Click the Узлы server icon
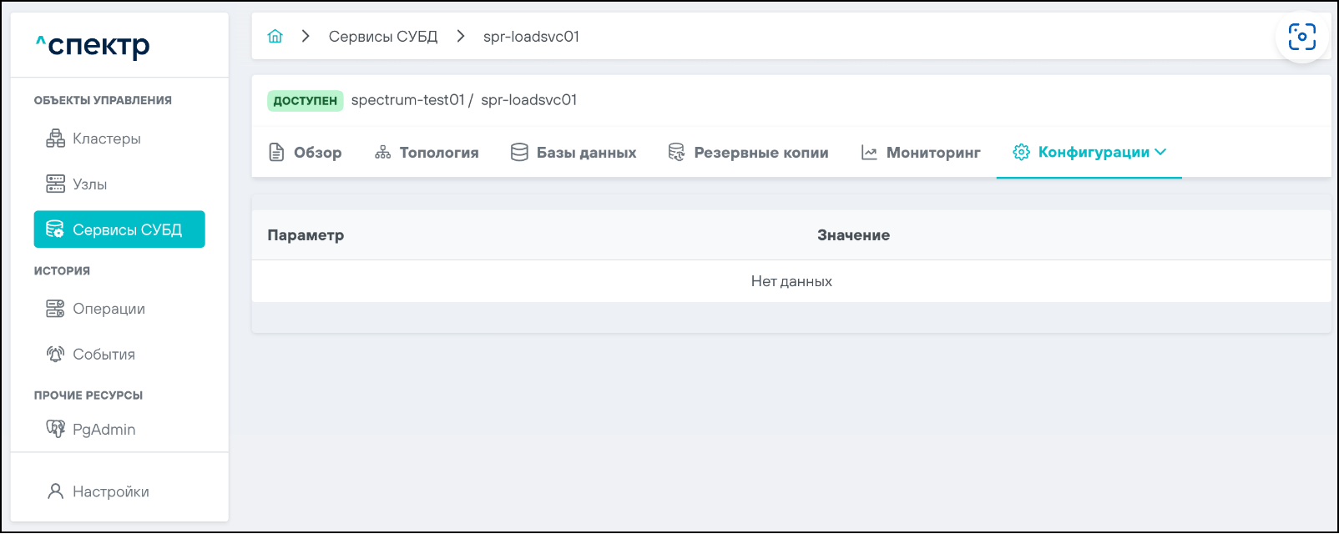Viewport: 1339px width, 534px height. pyautogui.click(x=55, y=184)
